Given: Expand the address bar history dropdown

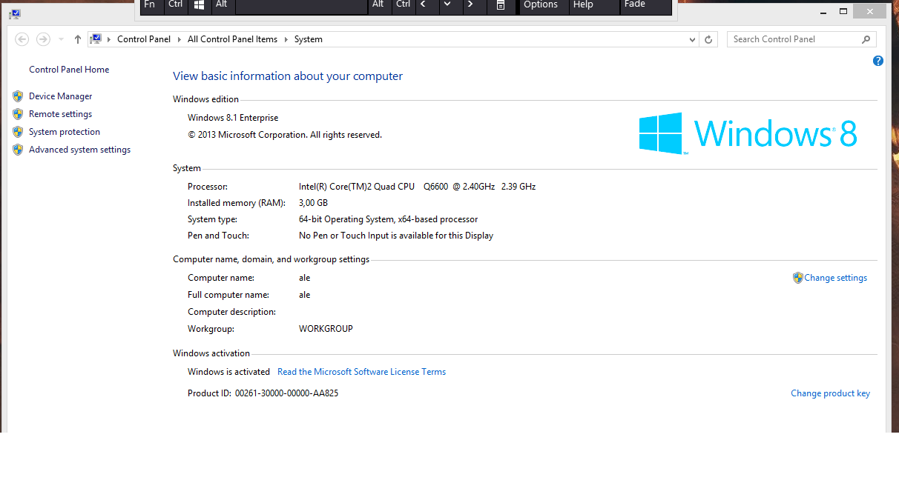Looking at the screenshot, I should click(x=692, y=39).
